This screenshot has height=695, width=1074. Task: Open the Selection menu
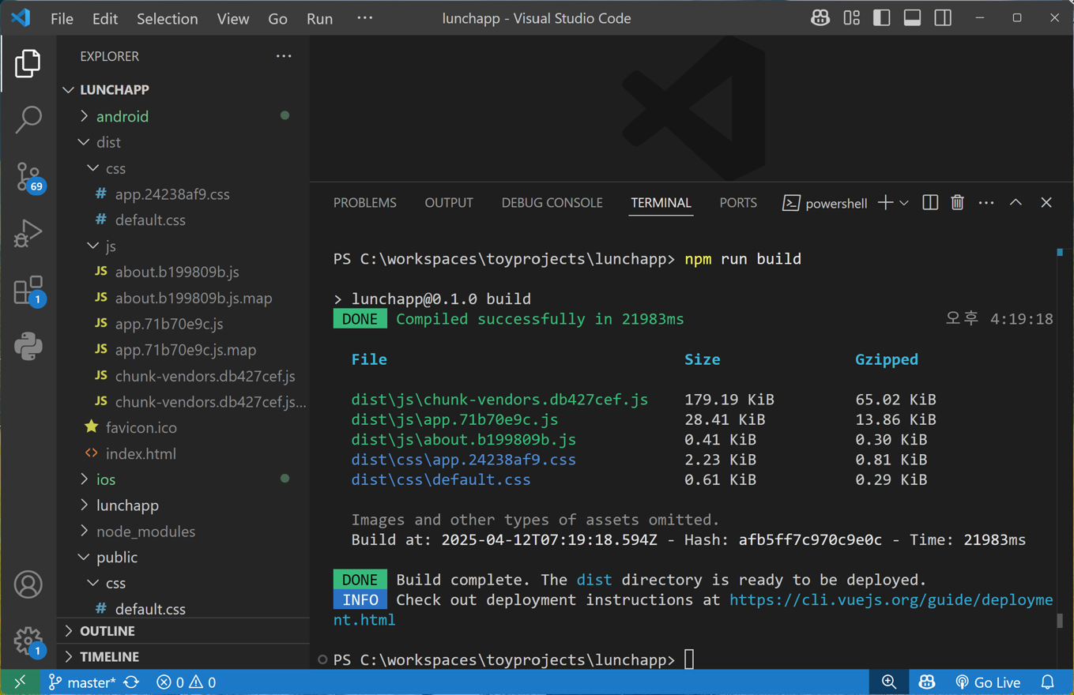167,18
